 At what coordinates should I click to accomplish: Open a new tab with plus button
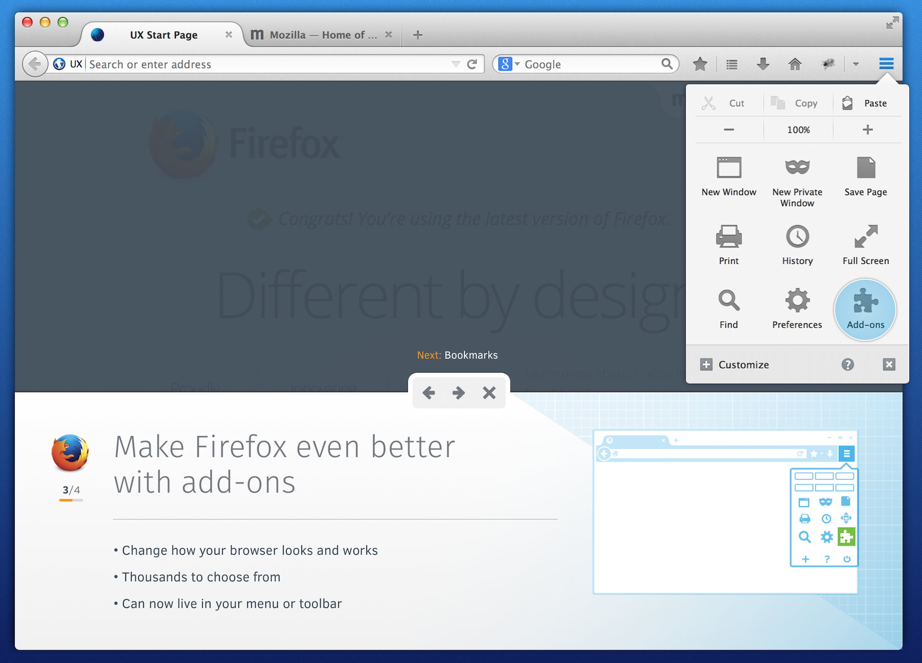pos(418,35)
